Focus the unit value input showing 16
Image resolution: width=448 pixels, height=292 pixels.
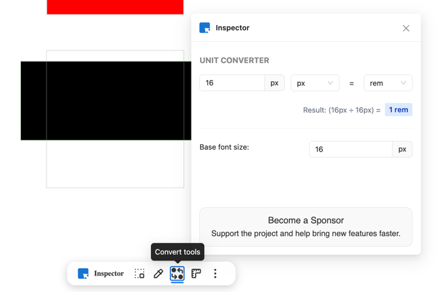click(x=232, y=83)
